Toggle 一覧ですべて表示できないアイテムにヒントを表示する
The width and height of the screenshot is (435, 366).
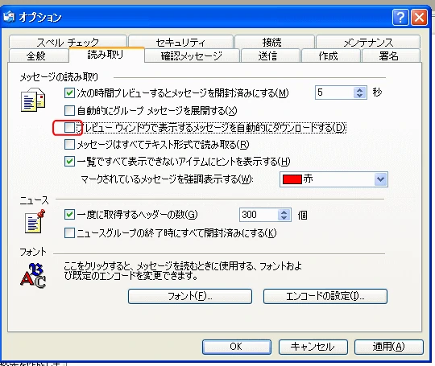click(69, 161)
